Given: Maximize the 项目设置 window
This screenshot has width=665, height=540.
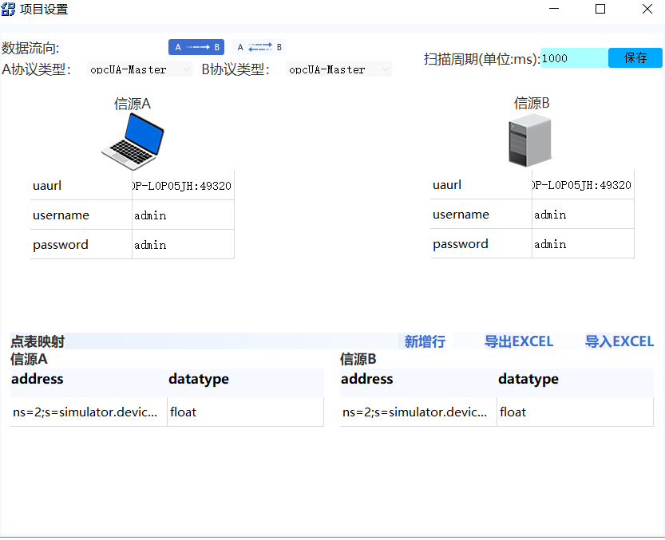Looking at the screenshot, I should (x=600, y=9).
